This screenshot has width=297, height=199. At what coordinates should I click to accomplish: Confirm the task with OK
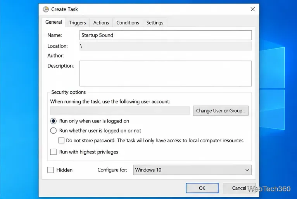coord(202,188)
